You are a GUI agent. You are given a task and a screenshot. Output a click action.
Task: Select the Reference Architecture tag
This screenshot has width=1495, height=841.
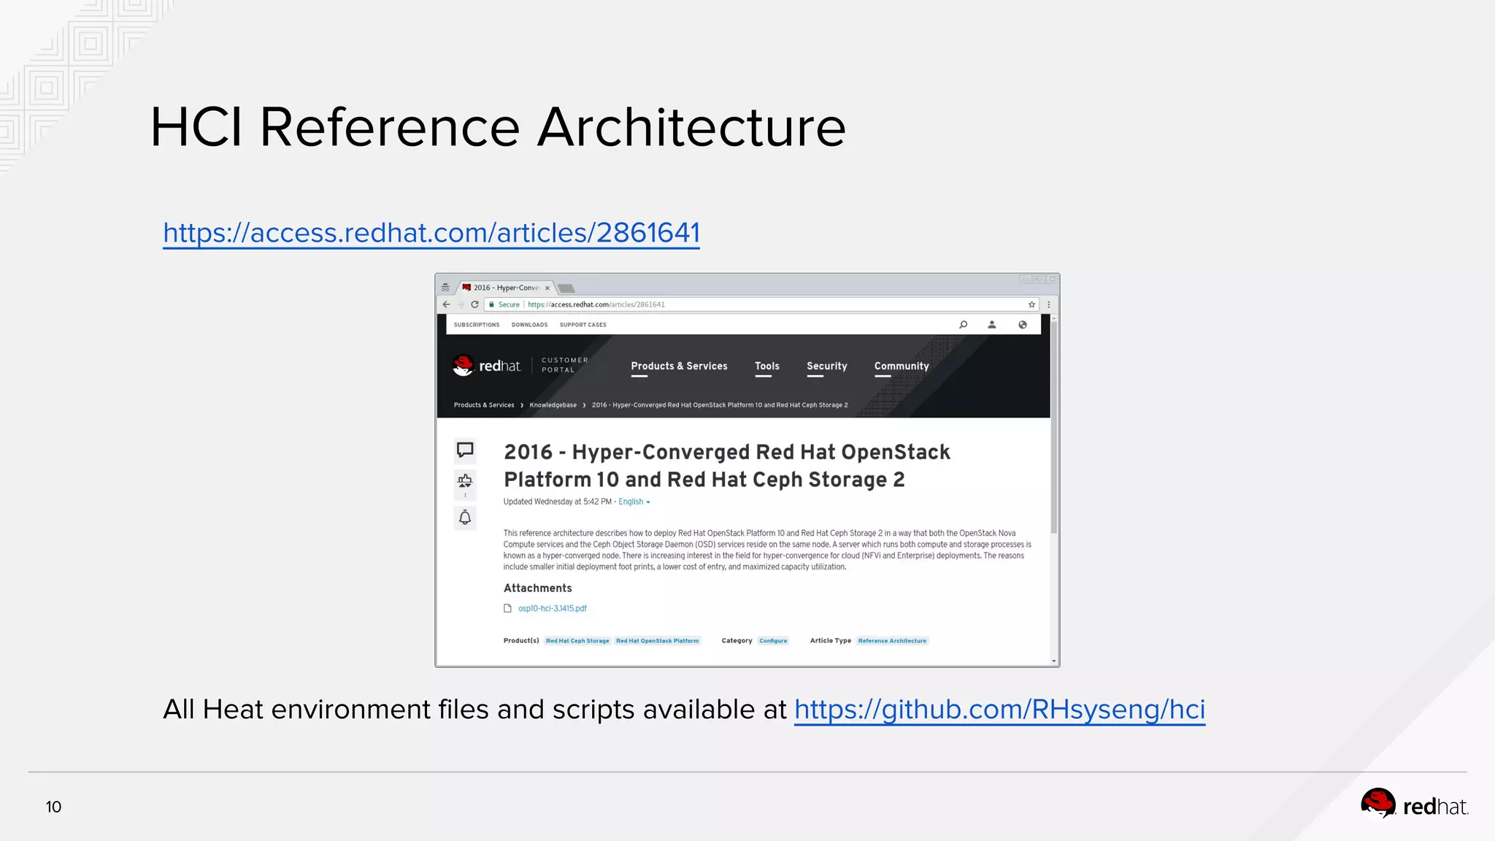(892, 641)
